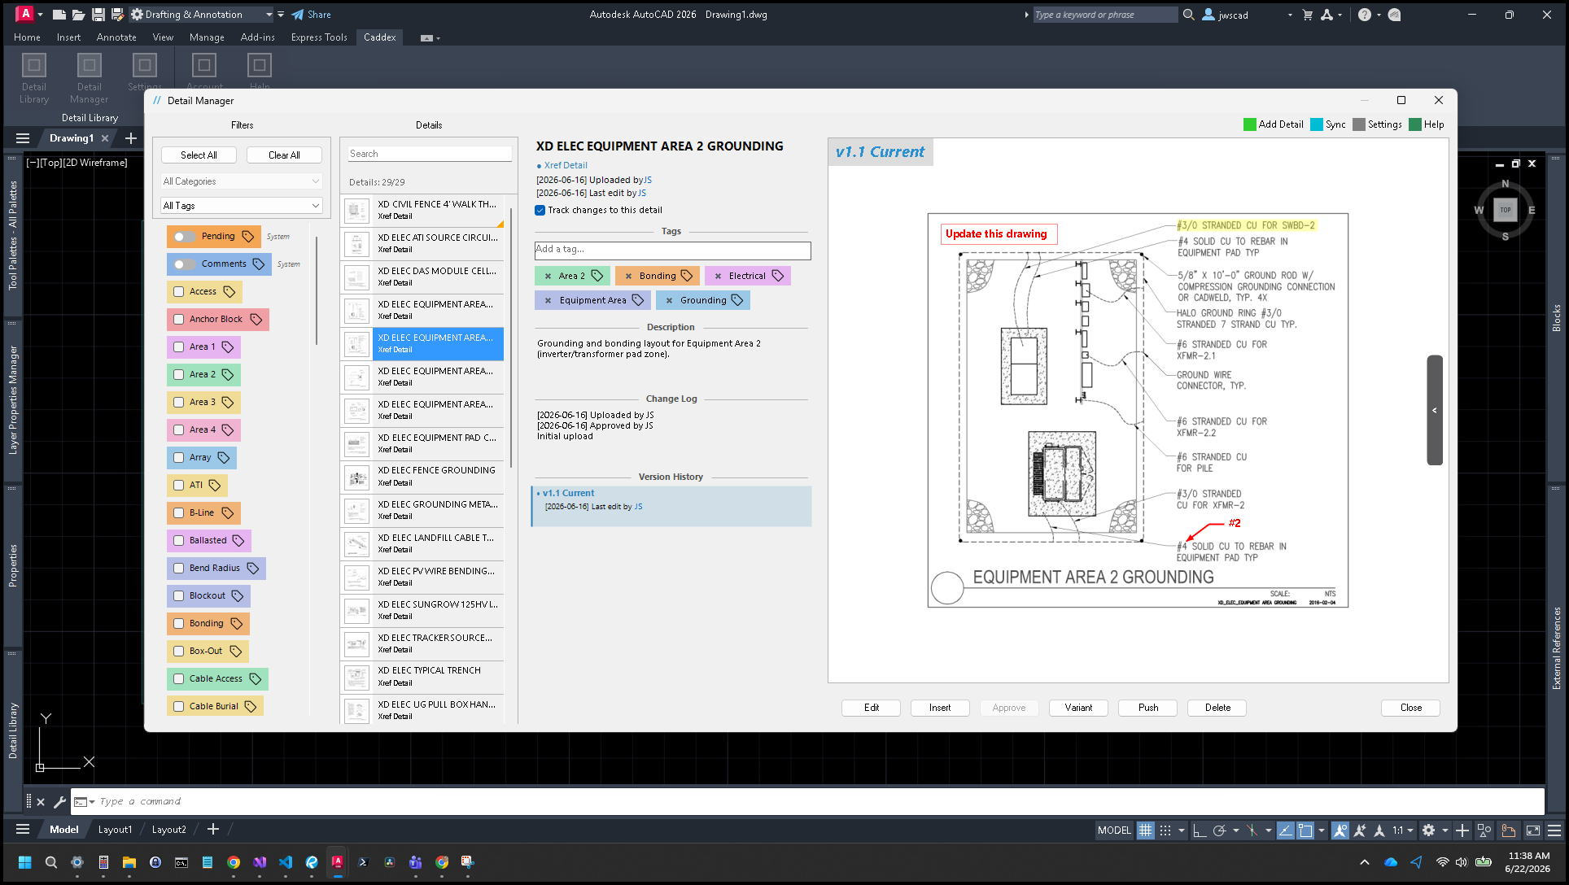Viewport: 1569px width, 885px height.
Task: Open the Express Tools ribbon tab
Action: pyautogui.click(x=319, y=37)
